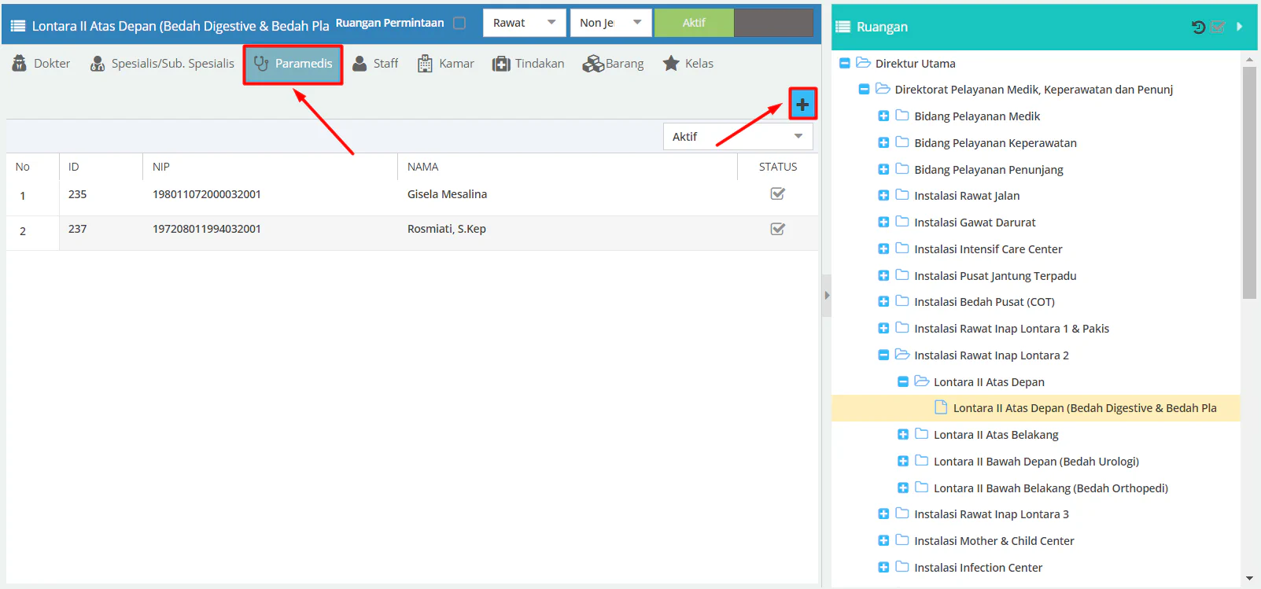Expand the Lontara II Atas Belakang node

903,435
